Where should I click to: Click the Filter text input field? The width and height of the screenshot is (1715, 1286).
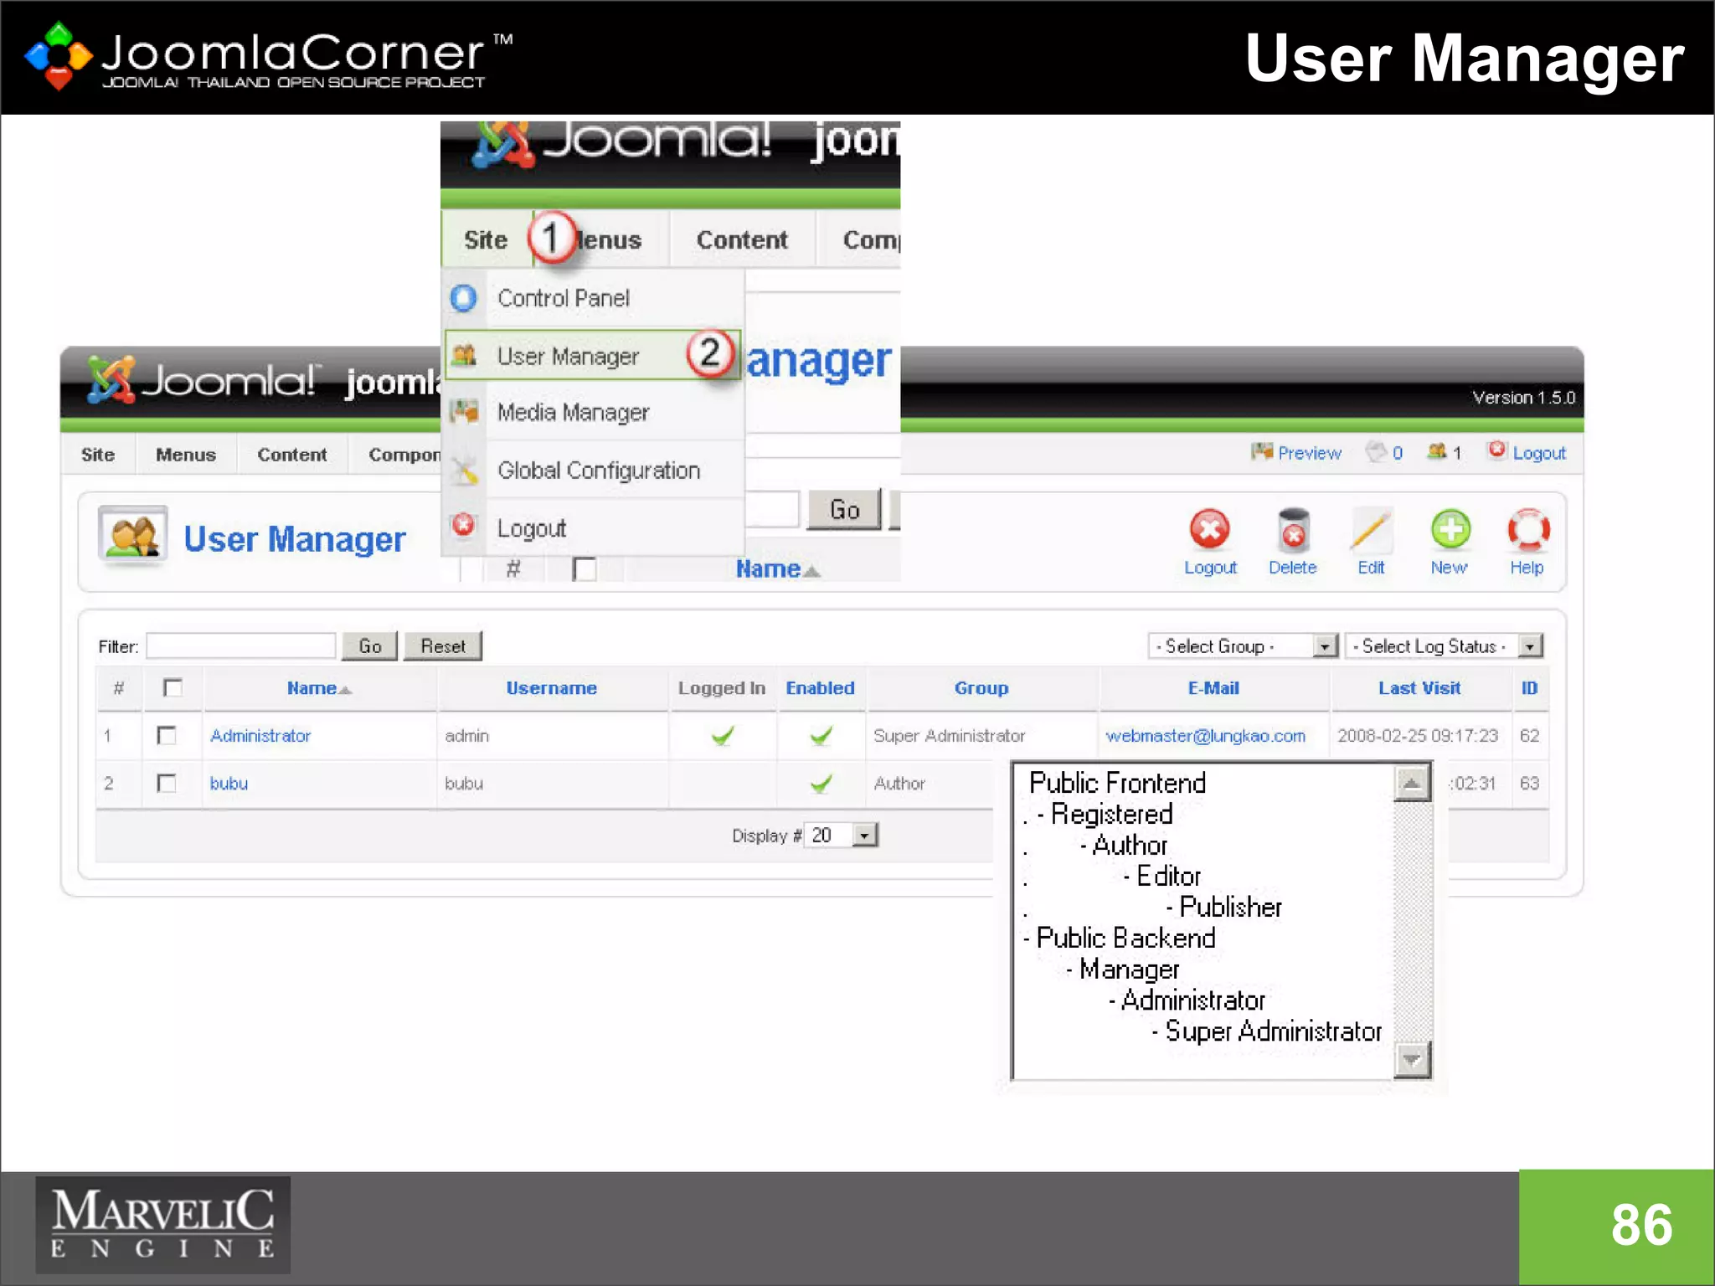click(x=241, y=646)
